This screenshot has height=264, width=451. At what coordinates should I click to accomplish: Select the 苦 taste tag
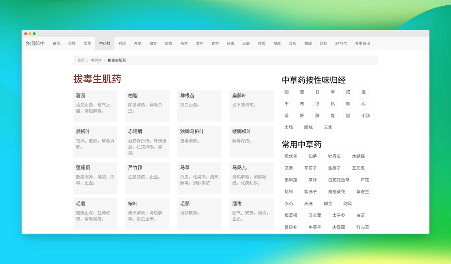point(302,92)
